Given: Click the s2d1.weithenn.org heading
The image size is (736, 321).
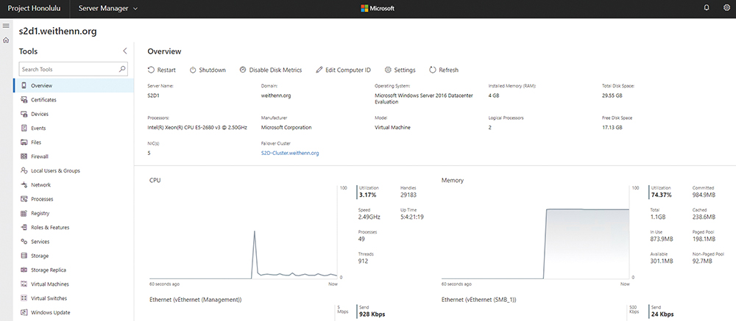Looking at the screenshot, I should tap(57, 32).
